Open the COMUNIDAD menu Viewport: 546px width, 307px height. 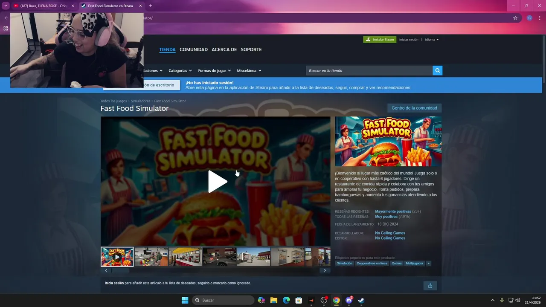[x=194, y=49]
